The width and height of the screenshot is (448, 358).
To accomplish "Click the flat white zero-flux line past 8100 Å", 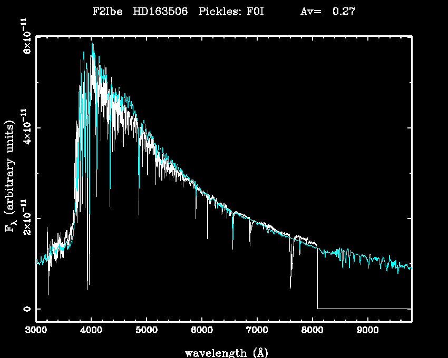I will point(364,309).
